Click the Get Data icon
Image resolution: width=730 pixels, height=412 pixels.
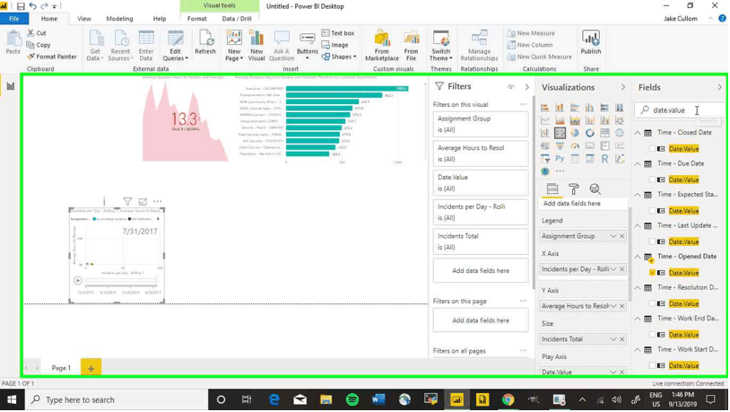pos(95,45)
